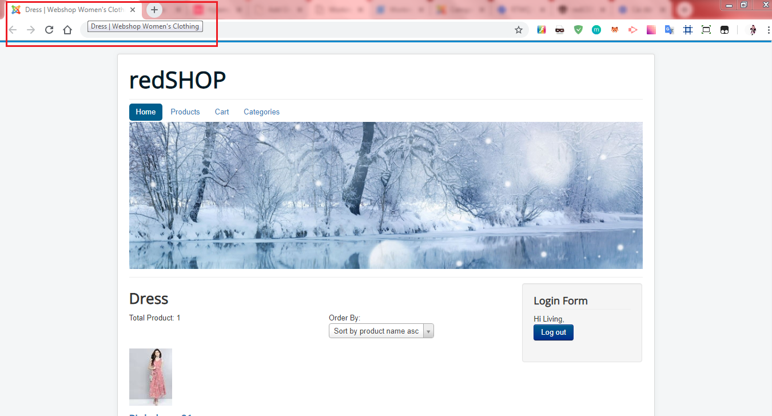Click the 'Order By:' label
This screenshot has width=772, height=416.
344,318
